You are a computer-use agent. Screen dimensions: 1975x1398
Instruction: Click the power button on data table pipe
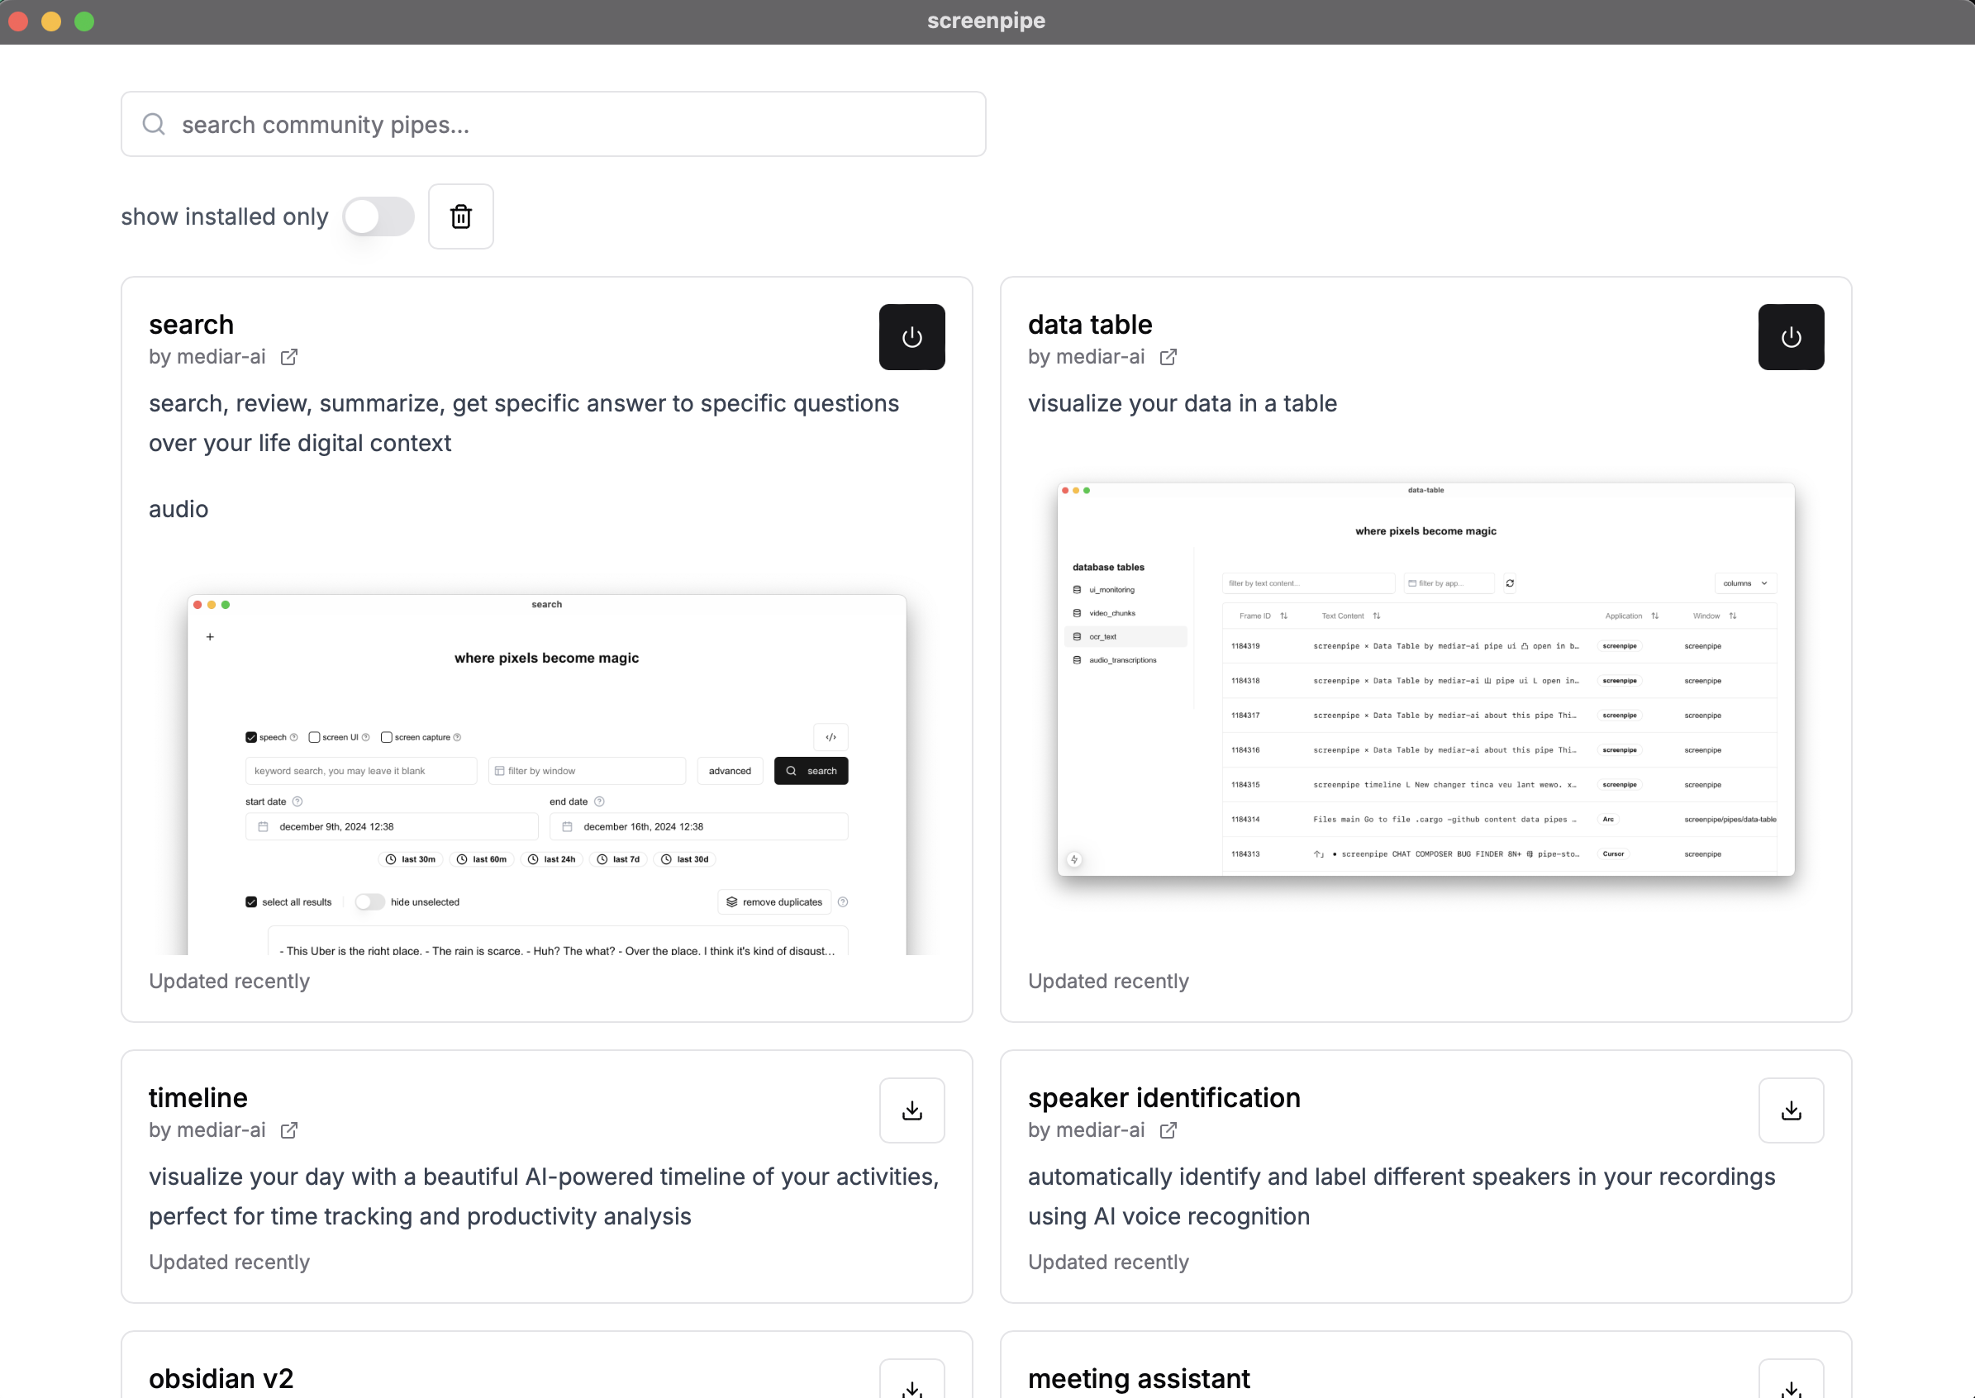[1790, 337]
